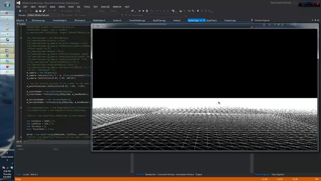Toggle auto-hide pin on Solution Explorer
This screenshot has width=321, height=181.
315,20
